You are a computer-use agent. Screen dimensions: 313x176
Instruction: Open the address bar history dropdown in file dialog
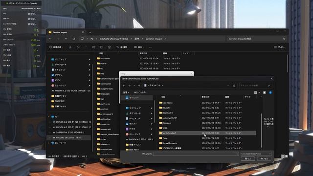point(228,86)
